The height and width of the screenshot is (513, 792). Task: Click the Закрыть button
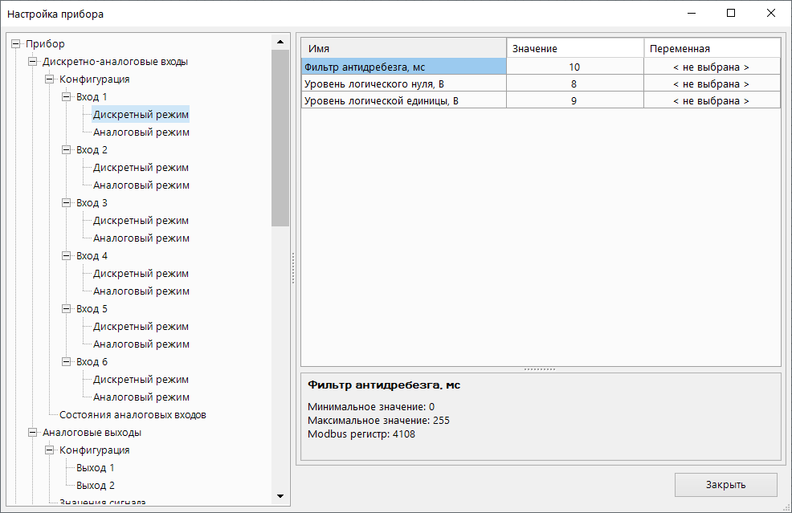click(x=725, y=485)
